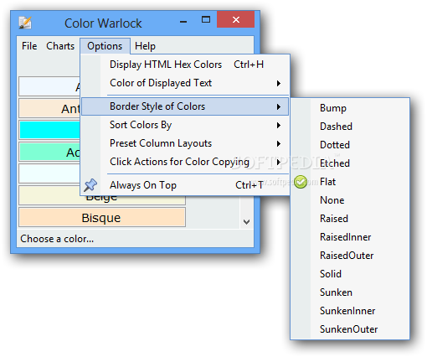Expand the Color of Displayed Text submenu

185,83
